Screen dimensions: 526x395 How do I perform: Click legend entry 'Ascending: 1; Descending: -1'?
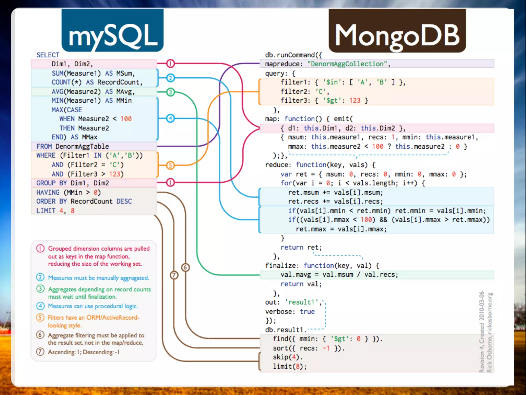pos(83,352)
